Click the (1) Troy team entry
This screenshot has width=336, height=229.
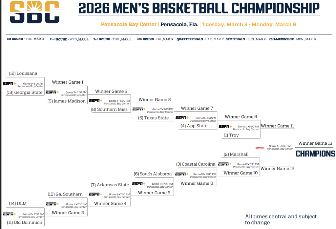click(x=231, y=135)
